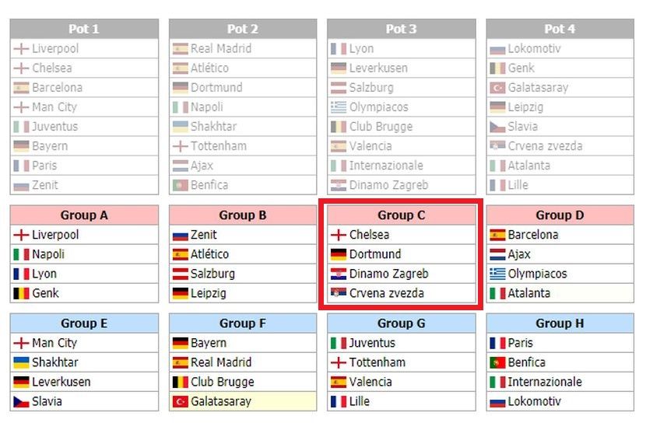Click the Dutch flag next to Ajax in Group D
This screenshot has height=430, width=646.
497,254
